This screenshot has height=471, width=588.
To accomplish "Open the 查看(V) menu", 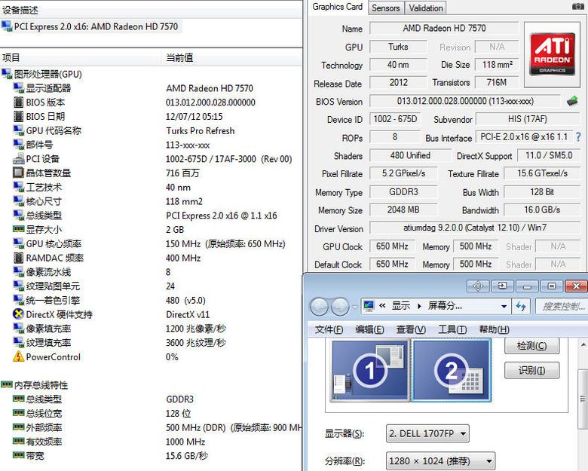I will point(411,329).
